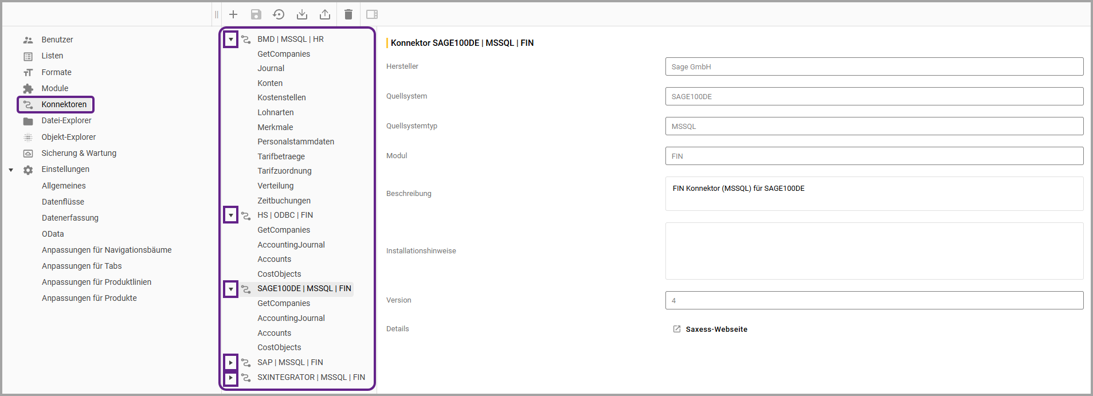1093x396 pixels.
Task: Click into the Version input field
Action: [x=873, y=300]
